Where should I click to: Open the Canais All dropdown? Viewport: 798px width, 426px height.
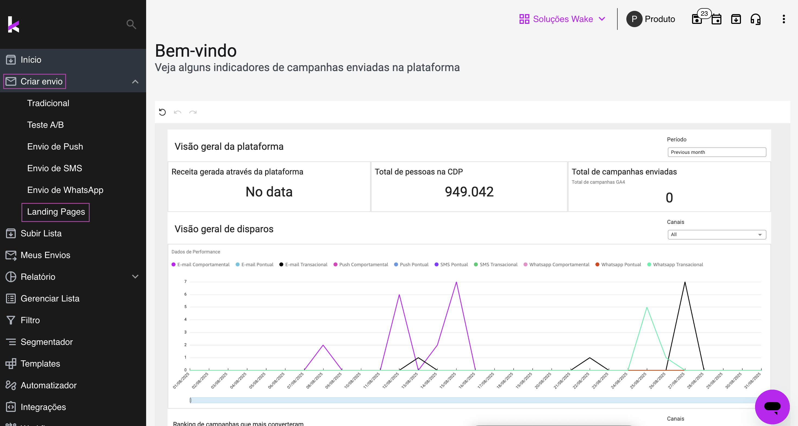click(x=717, y=234)
